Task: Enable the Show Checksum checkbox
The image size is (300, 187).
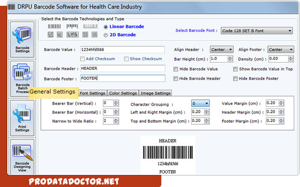Action: click(126, 59)
